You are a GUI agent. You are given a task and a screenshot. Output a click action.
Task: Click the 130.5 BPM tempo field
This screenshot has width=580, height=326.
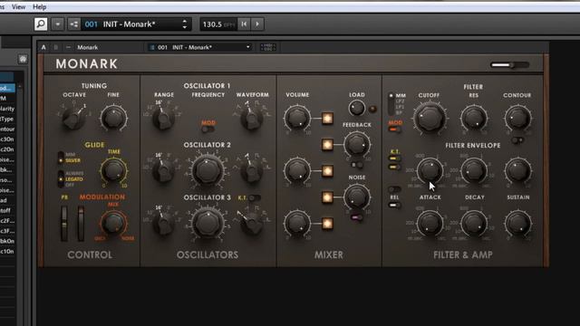click(x=218, y=24)
